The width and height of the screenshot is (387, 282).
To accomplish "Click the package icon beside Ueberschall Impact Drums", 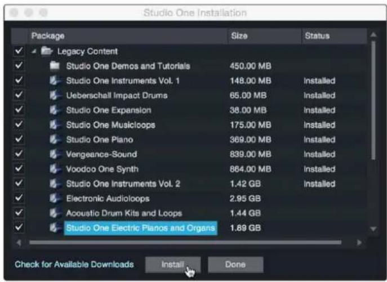I will point(55,95).
